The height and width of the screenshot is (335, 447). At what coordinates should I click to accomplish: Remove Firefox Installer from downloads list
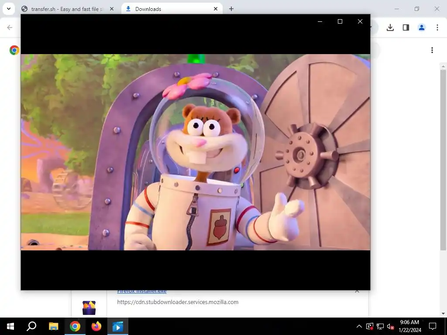click(357, 291)
